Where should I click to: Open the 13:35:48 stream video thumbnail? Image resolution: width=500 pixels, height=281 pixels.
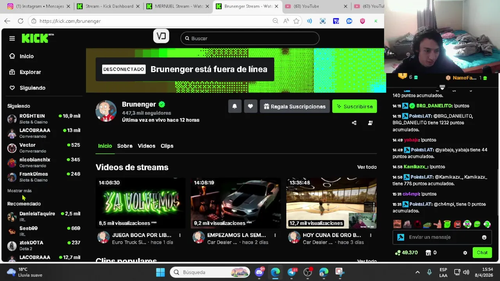point(331,203)
